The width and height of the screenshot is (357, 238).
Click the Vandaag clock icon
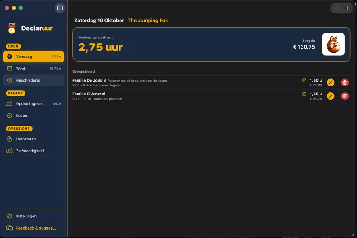pos(9,57)
